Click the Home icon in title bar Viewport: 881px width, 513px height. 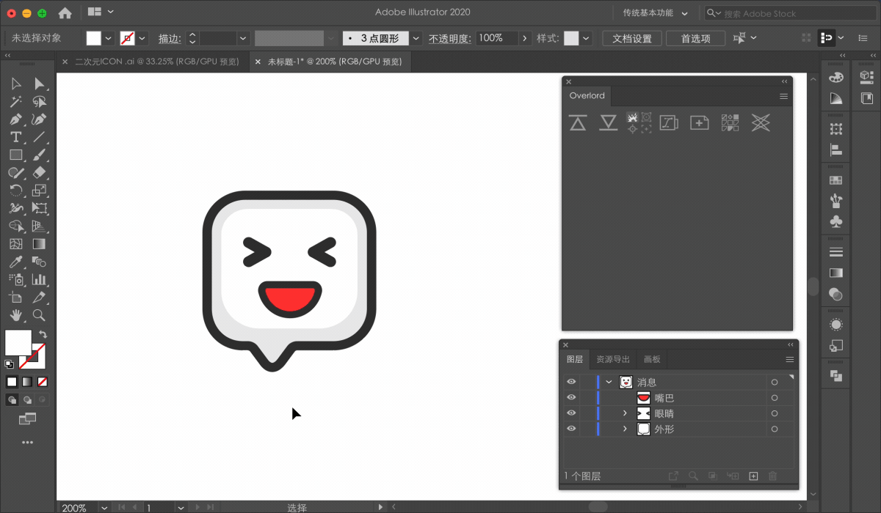(65, 12)
